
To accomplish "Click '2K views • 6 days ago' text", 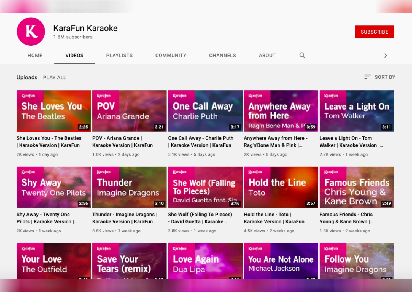I will pyautogui.click(x=265, y=155).
